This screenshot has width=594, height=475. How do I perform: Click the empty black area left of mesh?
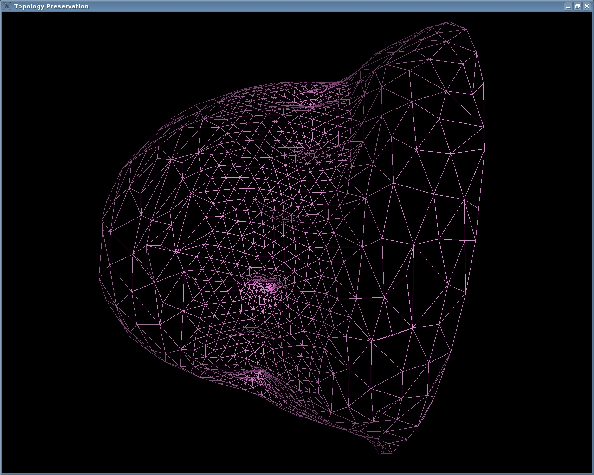46,232
